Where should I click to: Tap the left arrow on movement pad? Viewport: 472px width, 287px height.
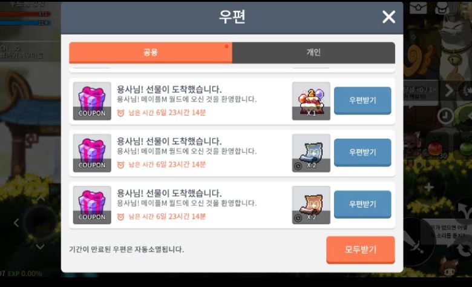coord(16,223)
